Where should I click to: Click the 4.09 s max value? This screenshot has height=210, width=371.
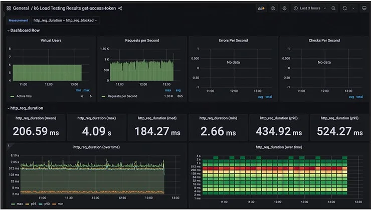97,131
